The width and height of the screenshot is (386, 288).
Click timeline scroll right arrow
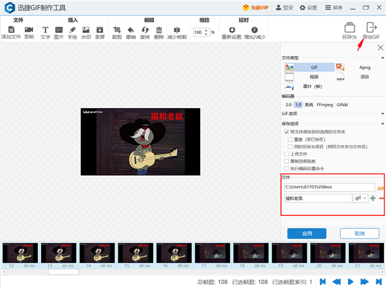382,272
